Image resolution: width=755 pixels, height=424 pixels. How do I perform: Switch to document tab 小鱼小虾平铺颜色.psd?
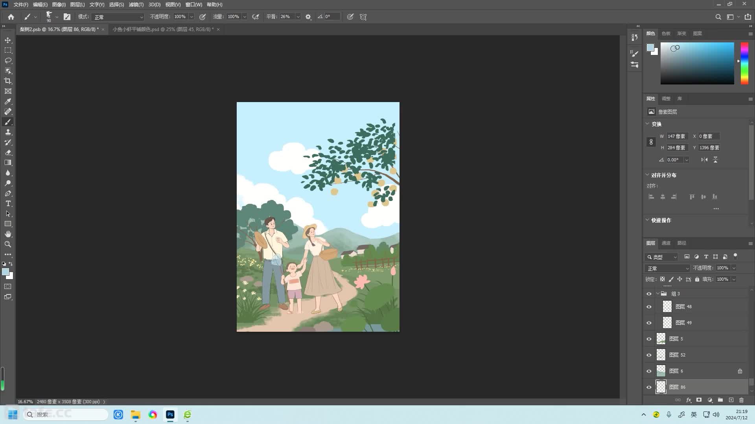click(x=163, y=29)
